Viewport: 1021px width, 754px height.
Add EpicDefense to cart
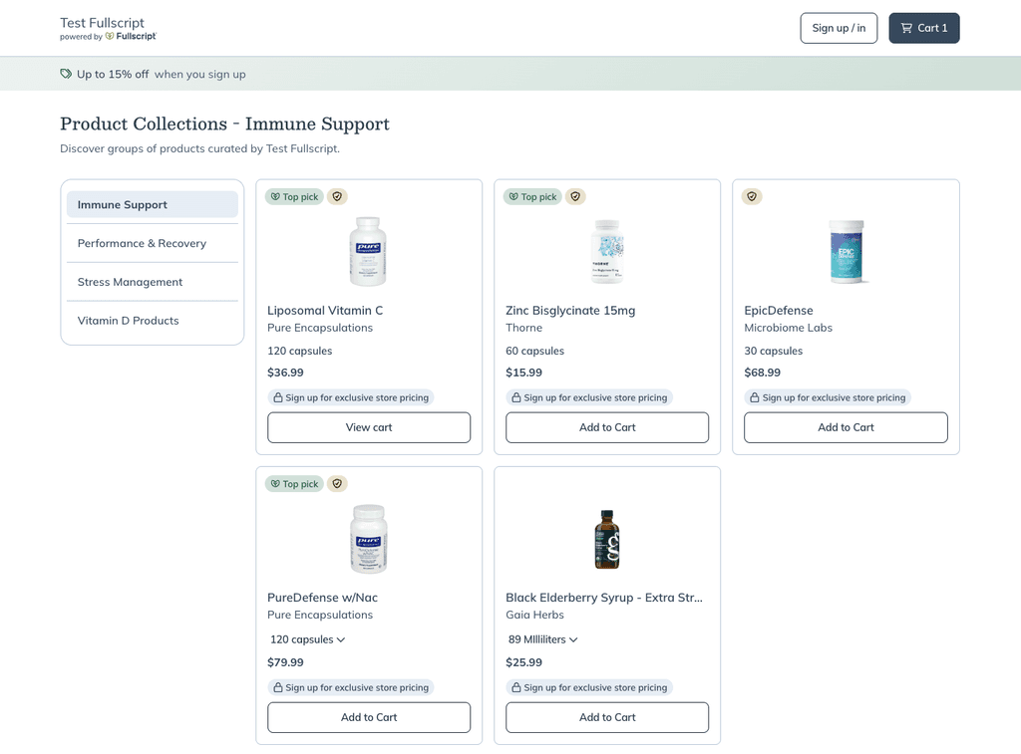[x=846, y=427]
